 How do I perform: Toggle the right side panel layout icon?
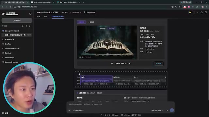[206, 12]
